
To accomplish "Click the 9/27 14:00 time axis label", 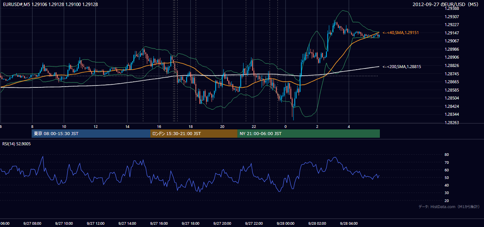I will 127,224.
